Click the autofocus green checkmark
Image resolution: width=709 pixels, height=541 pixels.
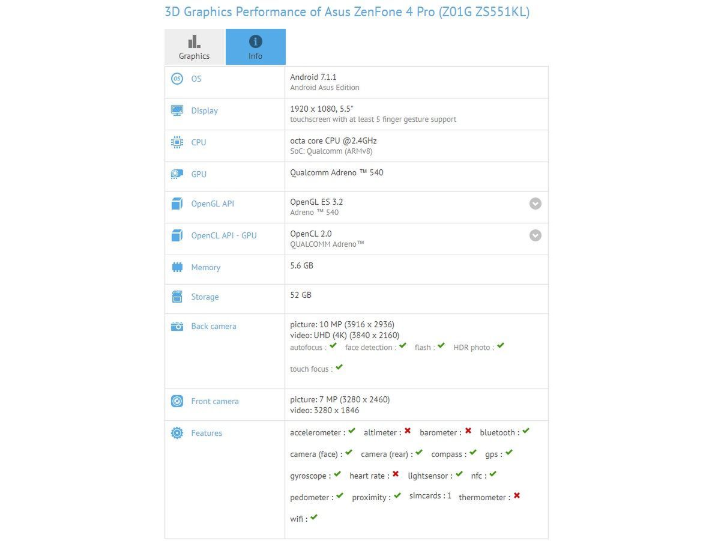[x=333, y=346]
